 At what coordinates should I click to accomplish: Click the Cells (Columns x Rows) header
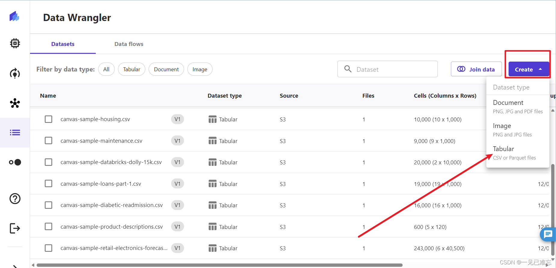coord(445,96)
